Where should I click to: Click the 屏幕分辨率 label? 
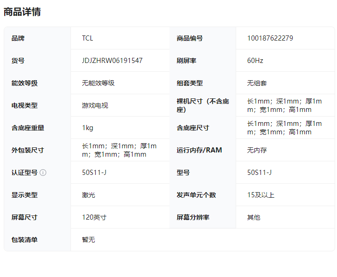click(x=193, y=217)
